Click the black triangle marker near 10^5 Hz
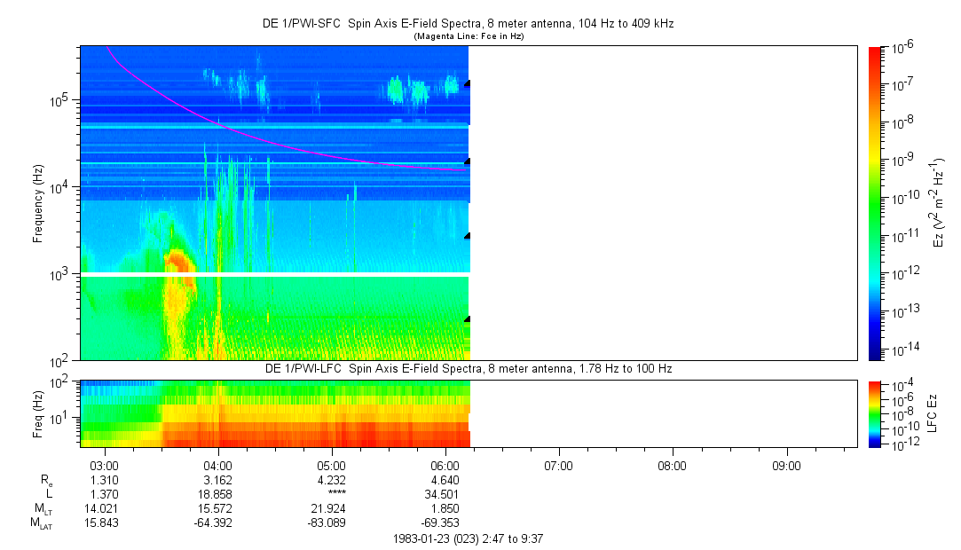 [467, 83]
